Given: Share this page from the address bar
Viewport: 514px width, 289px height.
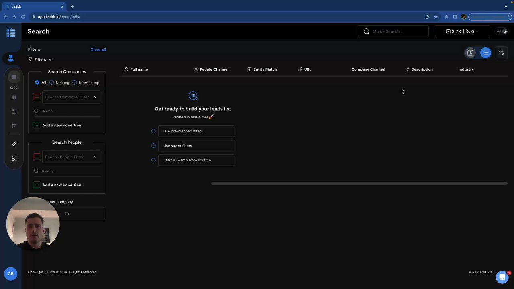Looking at the screenshot, I should [x=427, y=17].
